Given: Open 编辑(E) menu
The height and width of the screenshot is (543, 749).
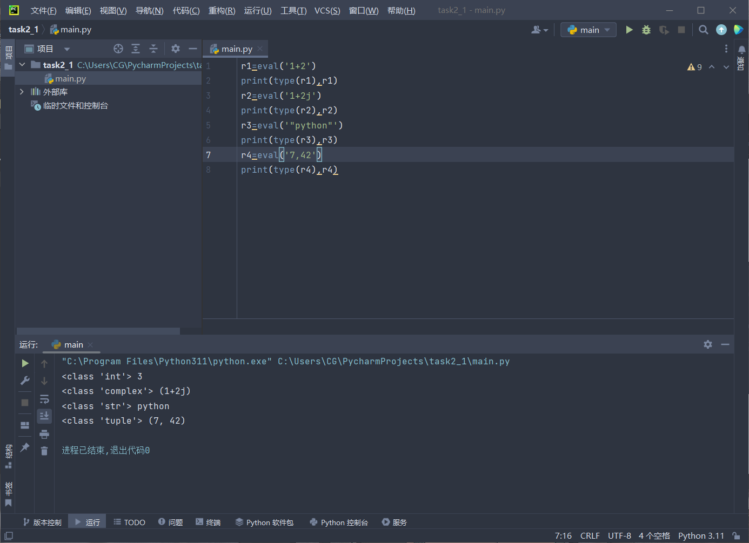Looking at the screenshot, I should pos(78,10).
